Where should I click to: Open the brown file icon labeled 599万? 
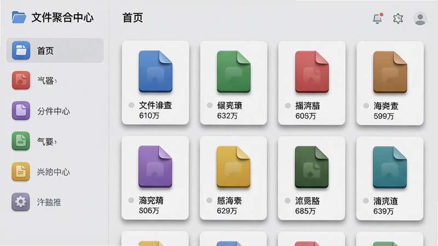point(390,72)
